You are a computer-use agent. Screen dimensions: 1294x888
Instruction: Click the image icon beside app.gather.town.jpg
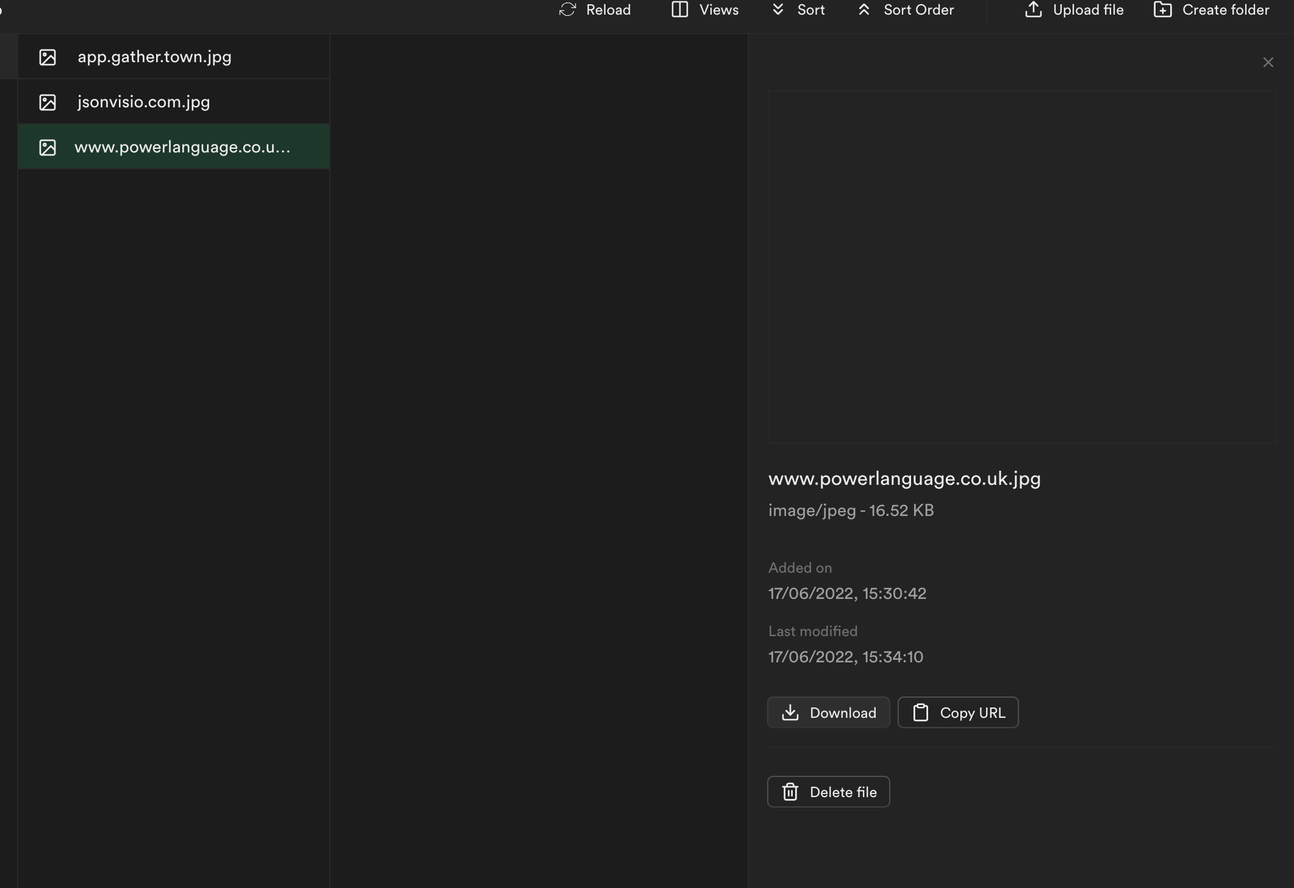tap(48, 57)
